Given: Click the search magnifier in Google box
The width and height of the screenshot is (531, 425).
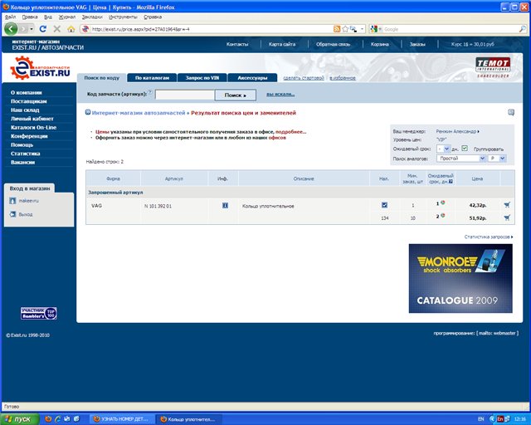Looking at the screenshot, I should pyautogui.click(x=523, y=29).
